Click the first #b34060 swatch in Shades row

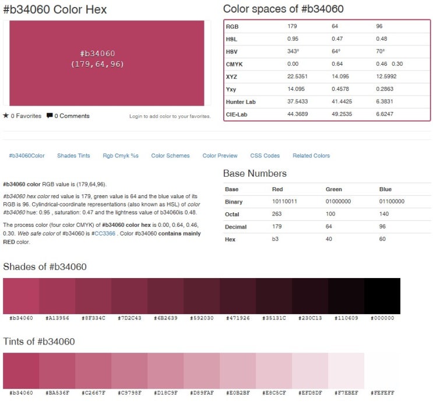pos(21,296)
